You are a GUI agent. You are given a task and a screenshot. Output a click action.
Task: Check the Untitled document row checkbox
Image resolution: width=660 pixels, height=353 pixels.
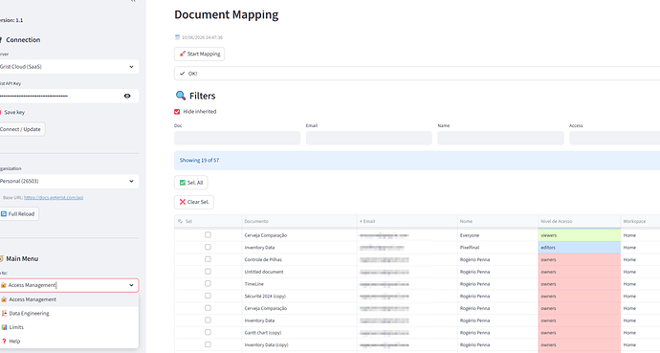(208, 272)
